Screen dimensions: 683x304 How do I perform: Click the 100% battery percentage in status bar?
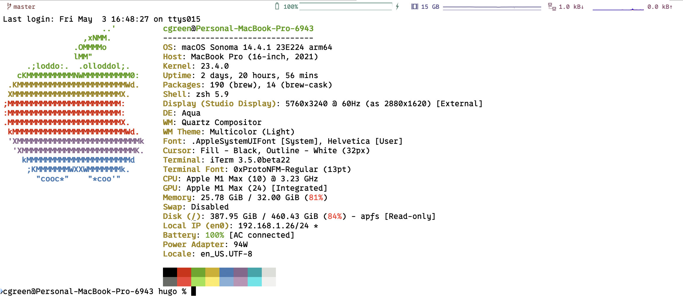[x=291, y=6]
